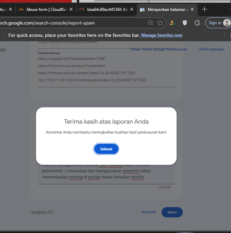Click the hmtway.com wp-content URL text
This screenshot has width=231, height=233.
[87, 73]
